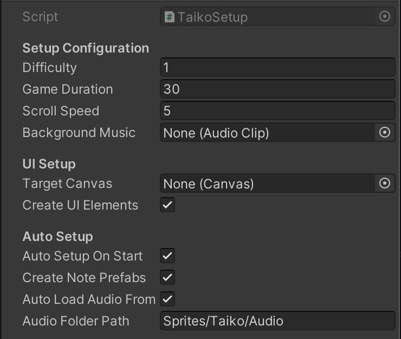
Task: Edit the Audio Folder Path text field
Action: click(x=277, y=321)
